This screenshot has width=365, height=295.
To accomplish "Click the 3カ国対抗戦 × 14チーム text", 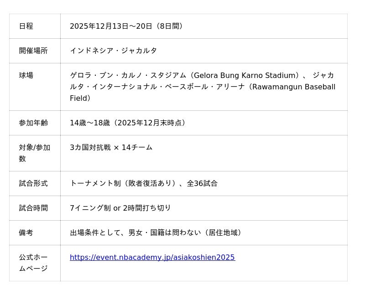I will point(111,147).
